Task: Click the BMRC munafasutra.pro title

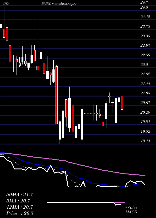Action: pyautogui.click(x=59, y=4)
